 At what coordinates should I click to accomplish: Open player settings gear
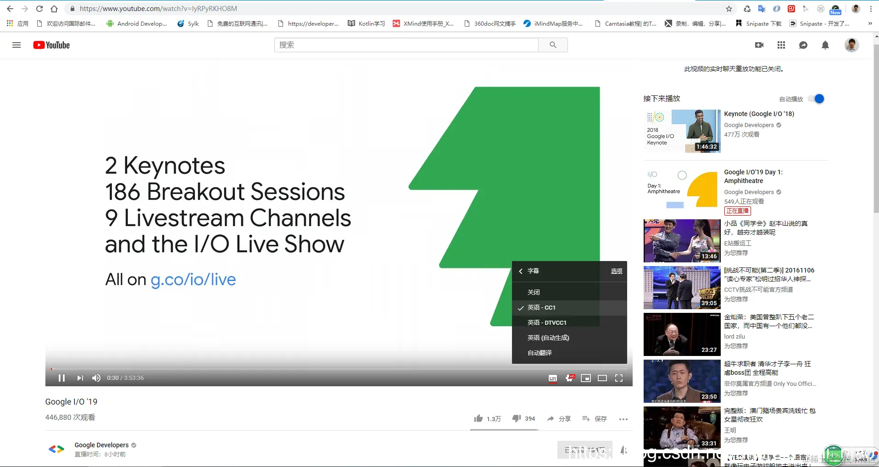click(x=569, y=378)
